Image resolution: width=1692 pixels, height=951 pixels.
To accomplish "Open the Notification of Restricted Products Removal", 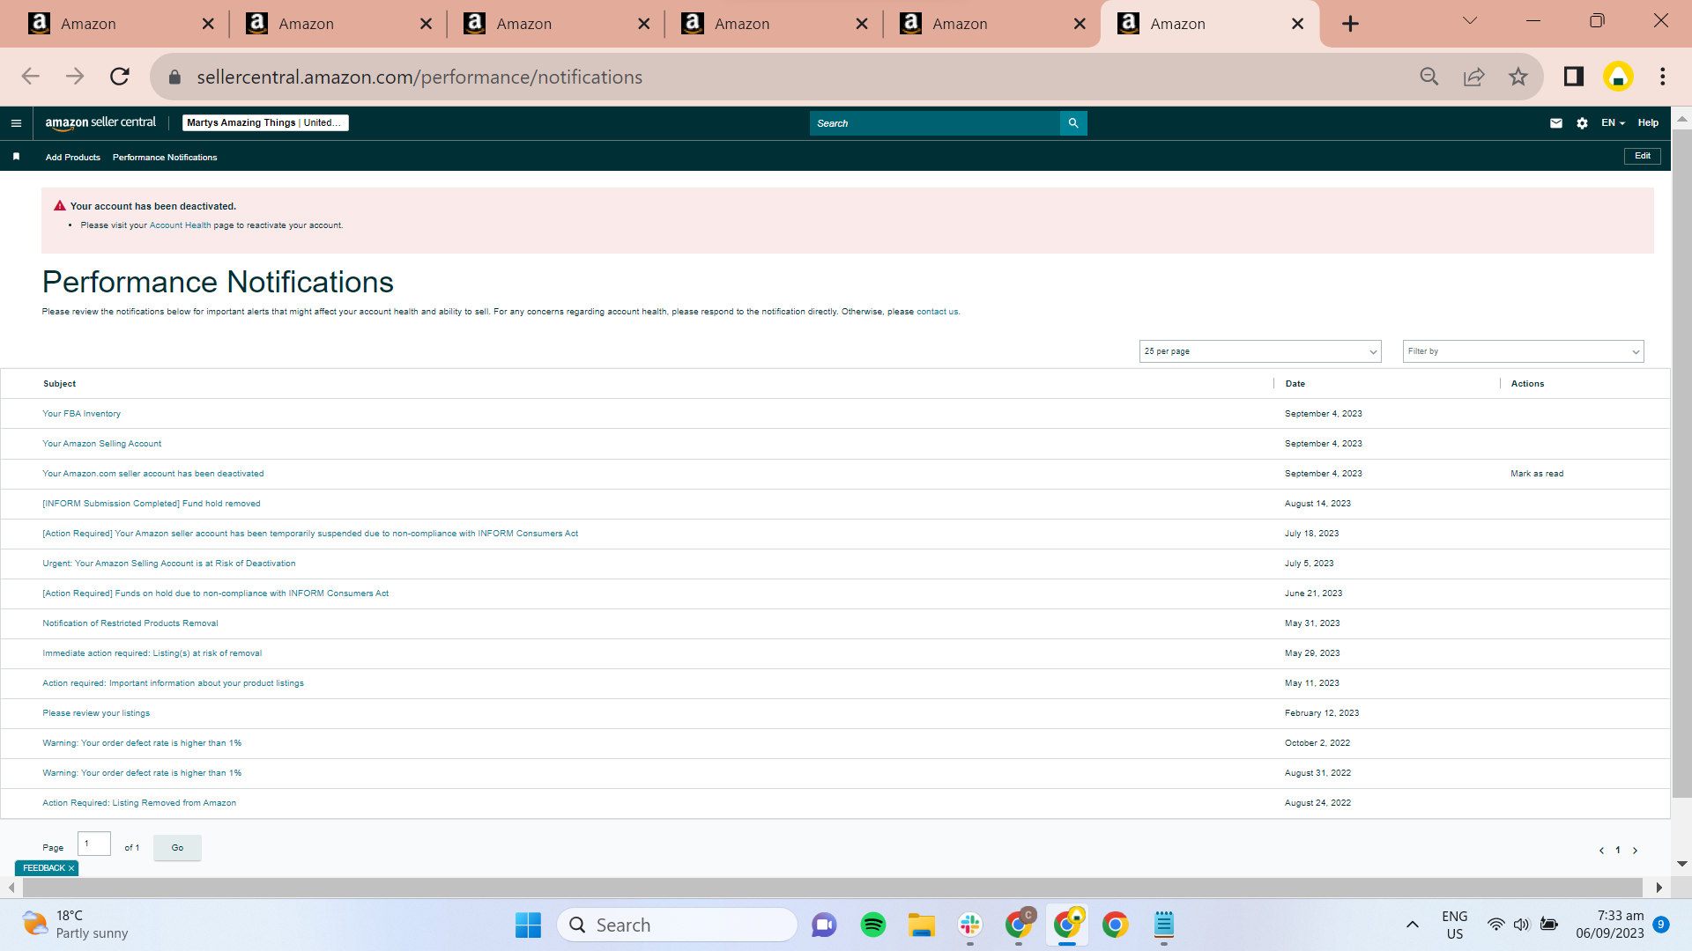I will click(130, 623).
